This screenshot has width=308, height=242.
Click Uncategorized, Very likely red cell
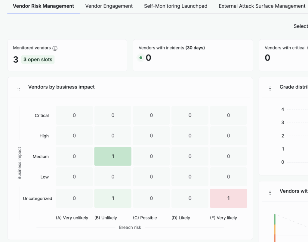[228, 198]
